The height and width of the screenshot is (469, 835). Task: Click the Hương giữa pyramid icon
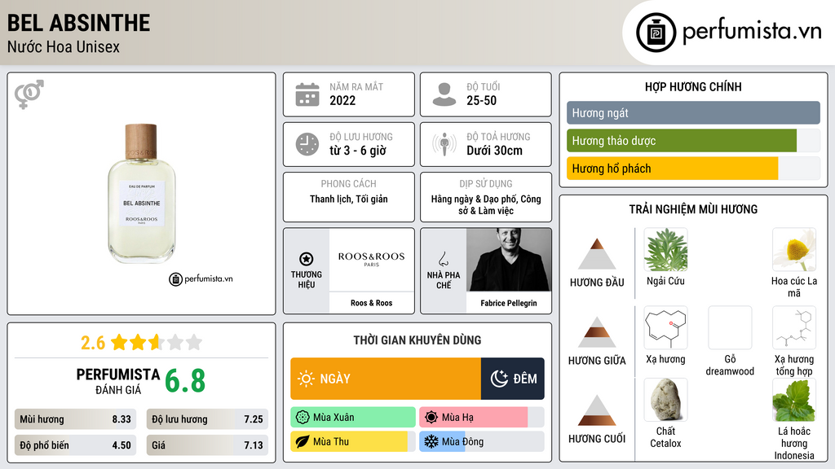pos(597,332)
